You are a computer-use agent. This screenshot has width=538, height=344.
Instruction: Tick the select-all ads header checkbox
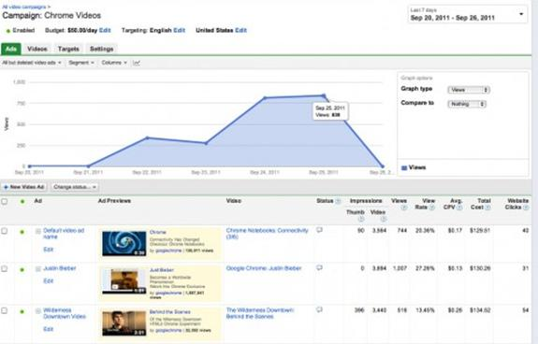pyautogui.click(x=5, y=201)
